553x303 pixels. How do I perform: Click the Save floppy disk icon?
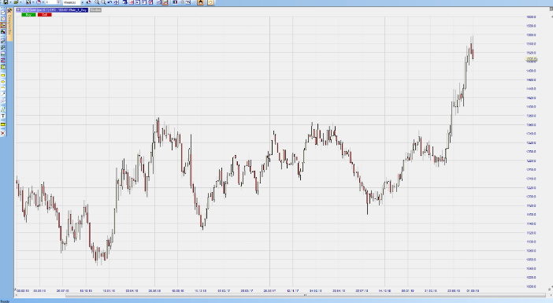pos(6,2)
